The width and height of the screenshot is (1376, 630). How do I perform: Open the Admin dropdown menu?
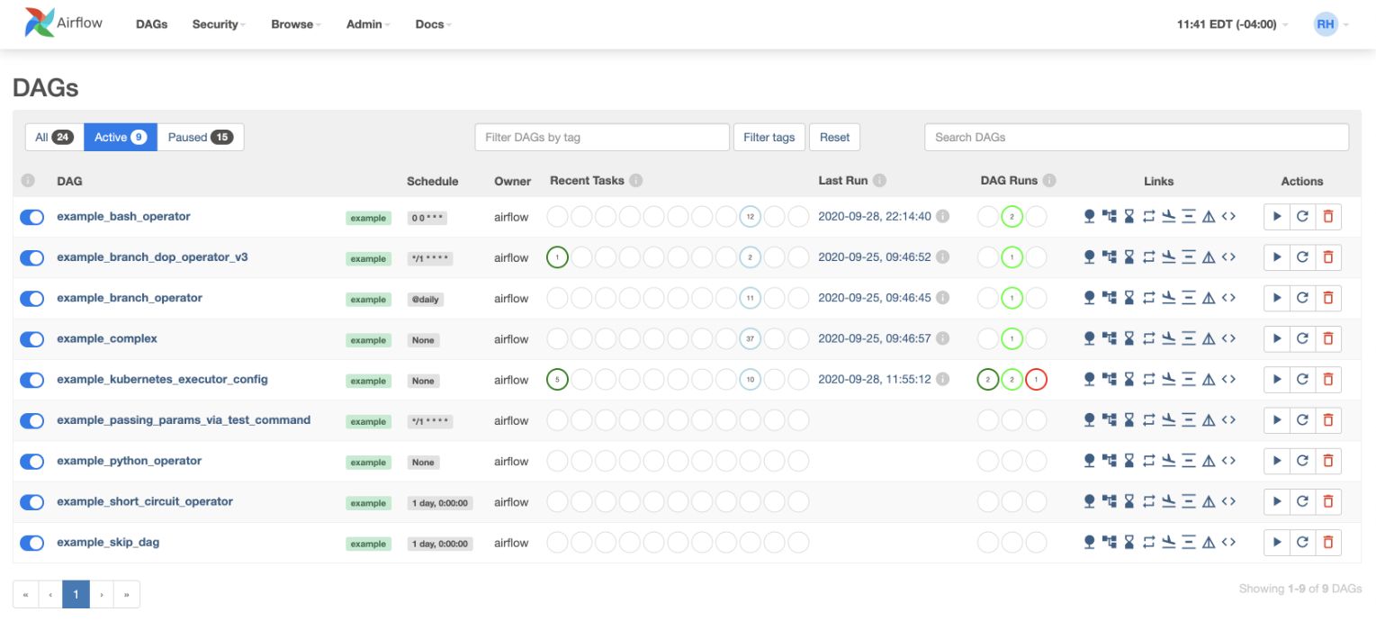367,24
